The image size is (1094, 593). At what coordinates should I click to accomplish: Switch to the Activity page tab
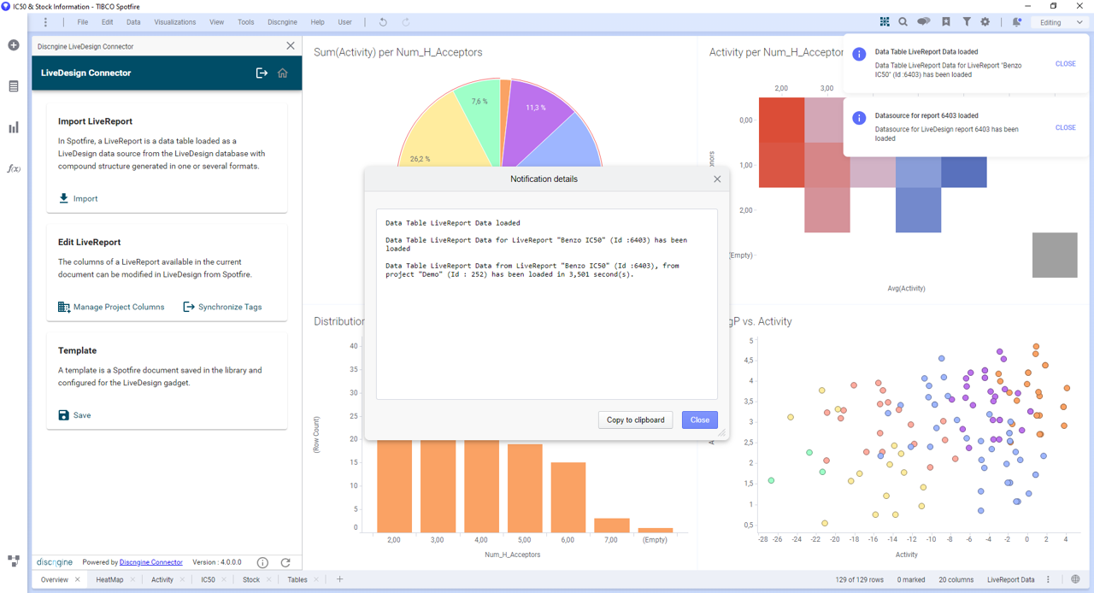point(162,579)
